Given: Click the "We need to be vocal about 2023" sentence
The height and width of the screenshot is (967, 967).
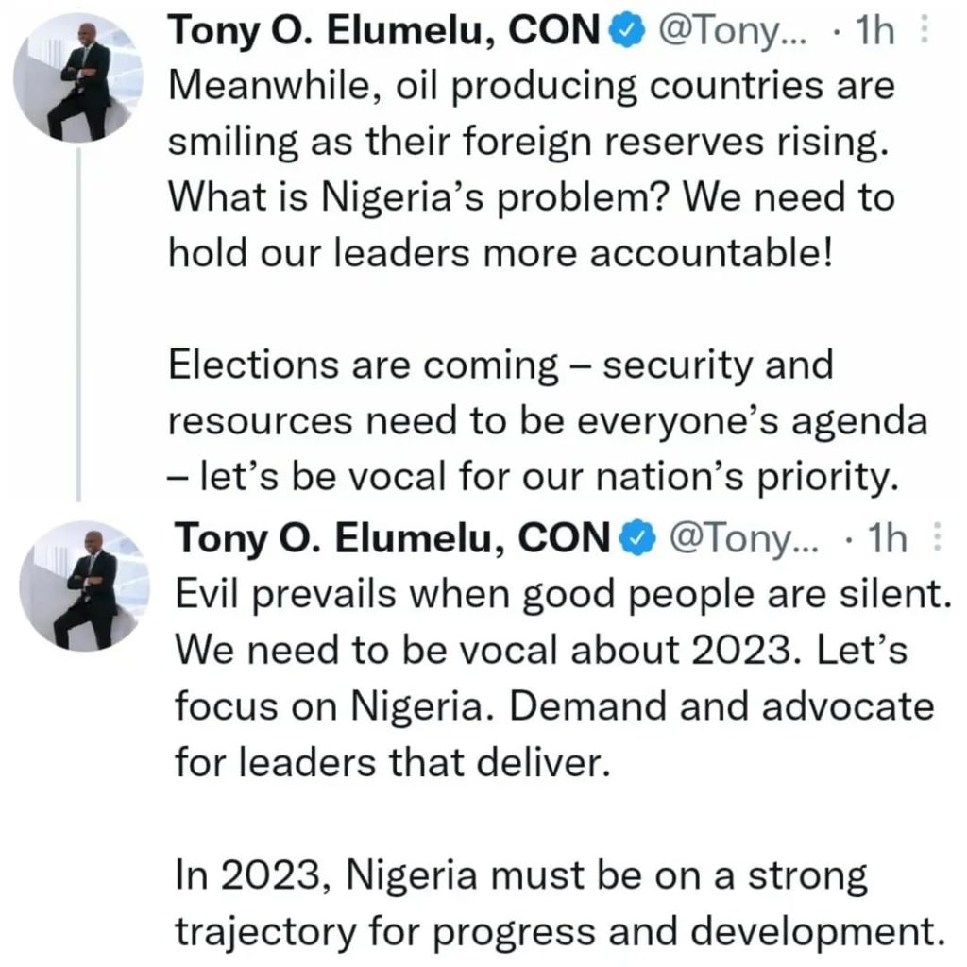Looking at the screenshot, I should coord(482,652).
